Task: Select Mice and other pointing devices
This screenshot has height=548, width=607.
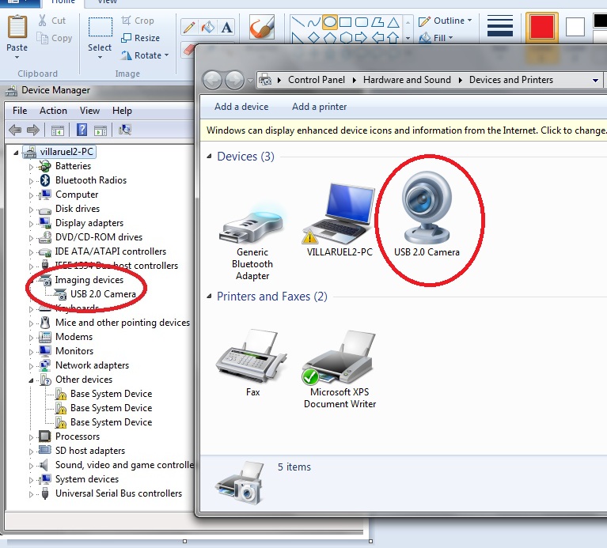Action: click(123, 323)
